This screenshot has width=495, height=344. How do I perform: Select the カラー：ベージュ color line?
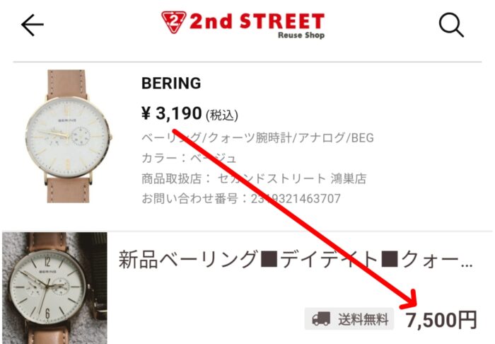(x=189, y=158)
